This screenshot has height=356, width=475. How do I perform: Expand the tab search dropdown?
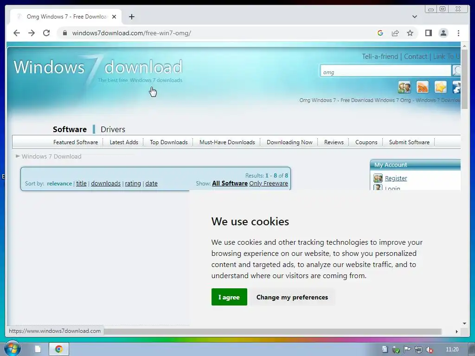[x=415, y=17]
